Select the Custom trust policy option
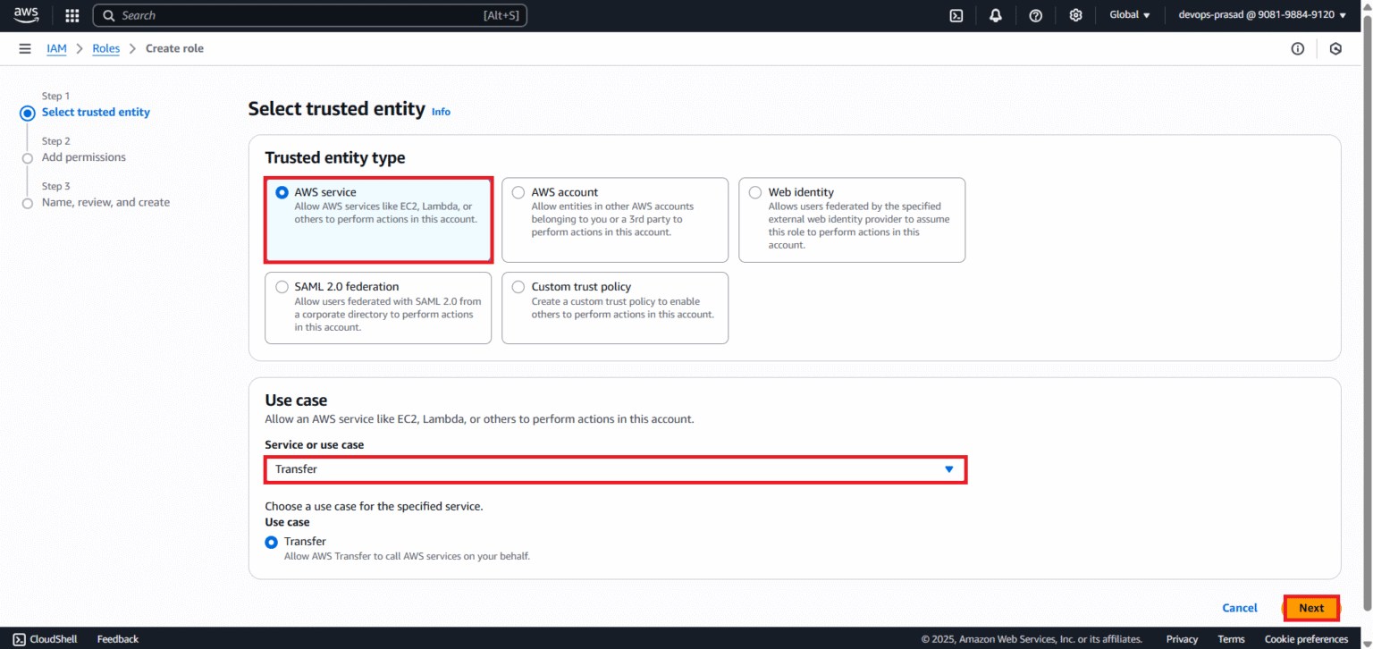 518,286
